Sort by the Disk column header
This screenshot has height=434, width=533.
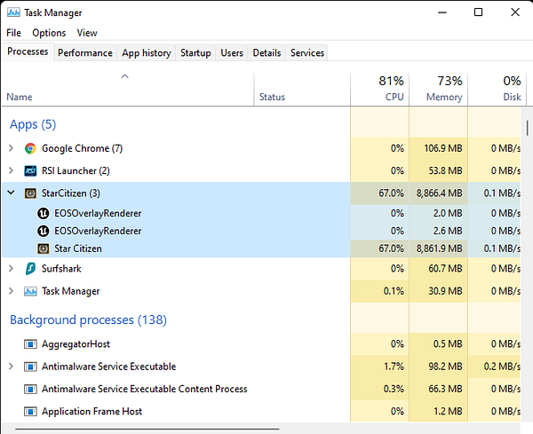point(495,89)
